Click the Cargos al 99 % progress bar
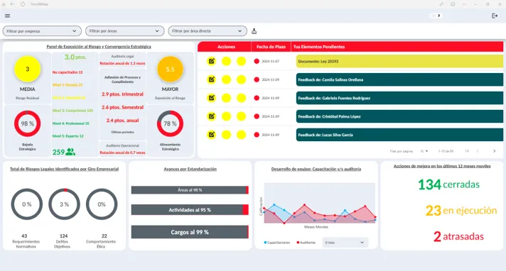This screenshot has width=506, height=271. coord(190,232)
